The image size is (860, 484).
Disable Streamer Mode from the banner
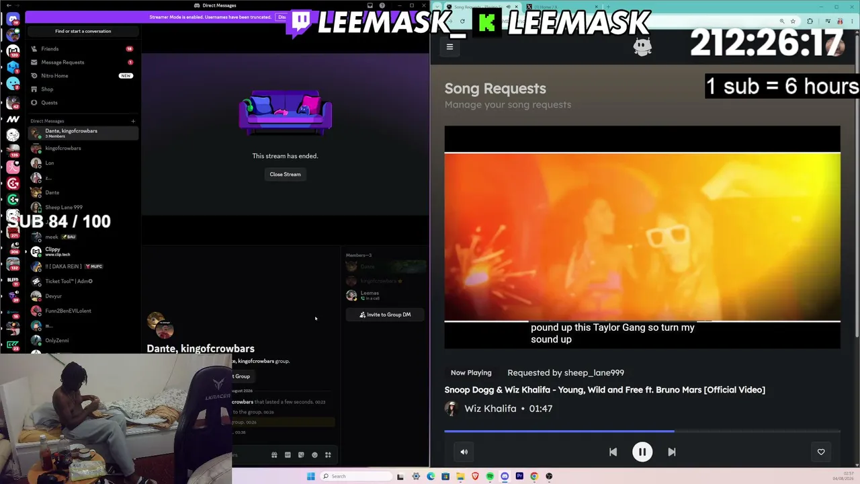click(x=282, y=17)
